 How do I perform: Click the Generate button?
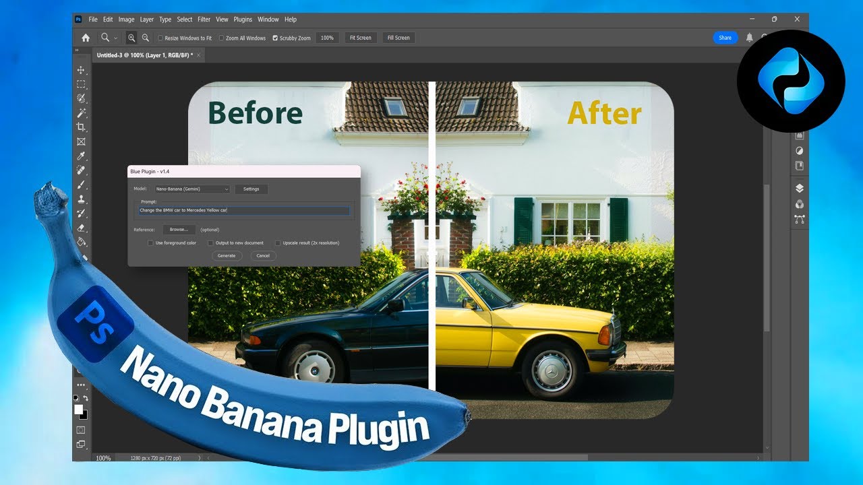point(227,256)
